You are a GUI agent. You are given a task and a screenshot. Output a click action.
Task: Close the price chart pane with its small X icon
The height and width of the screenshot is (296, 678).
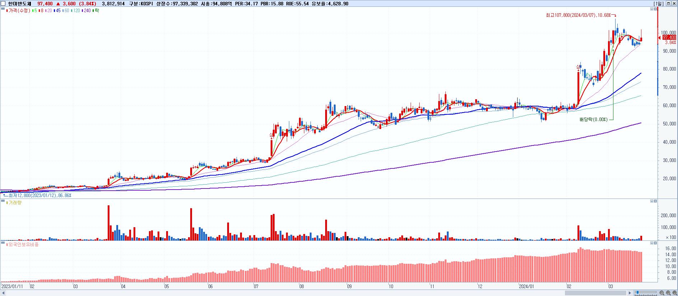click(x=655, y=9)
